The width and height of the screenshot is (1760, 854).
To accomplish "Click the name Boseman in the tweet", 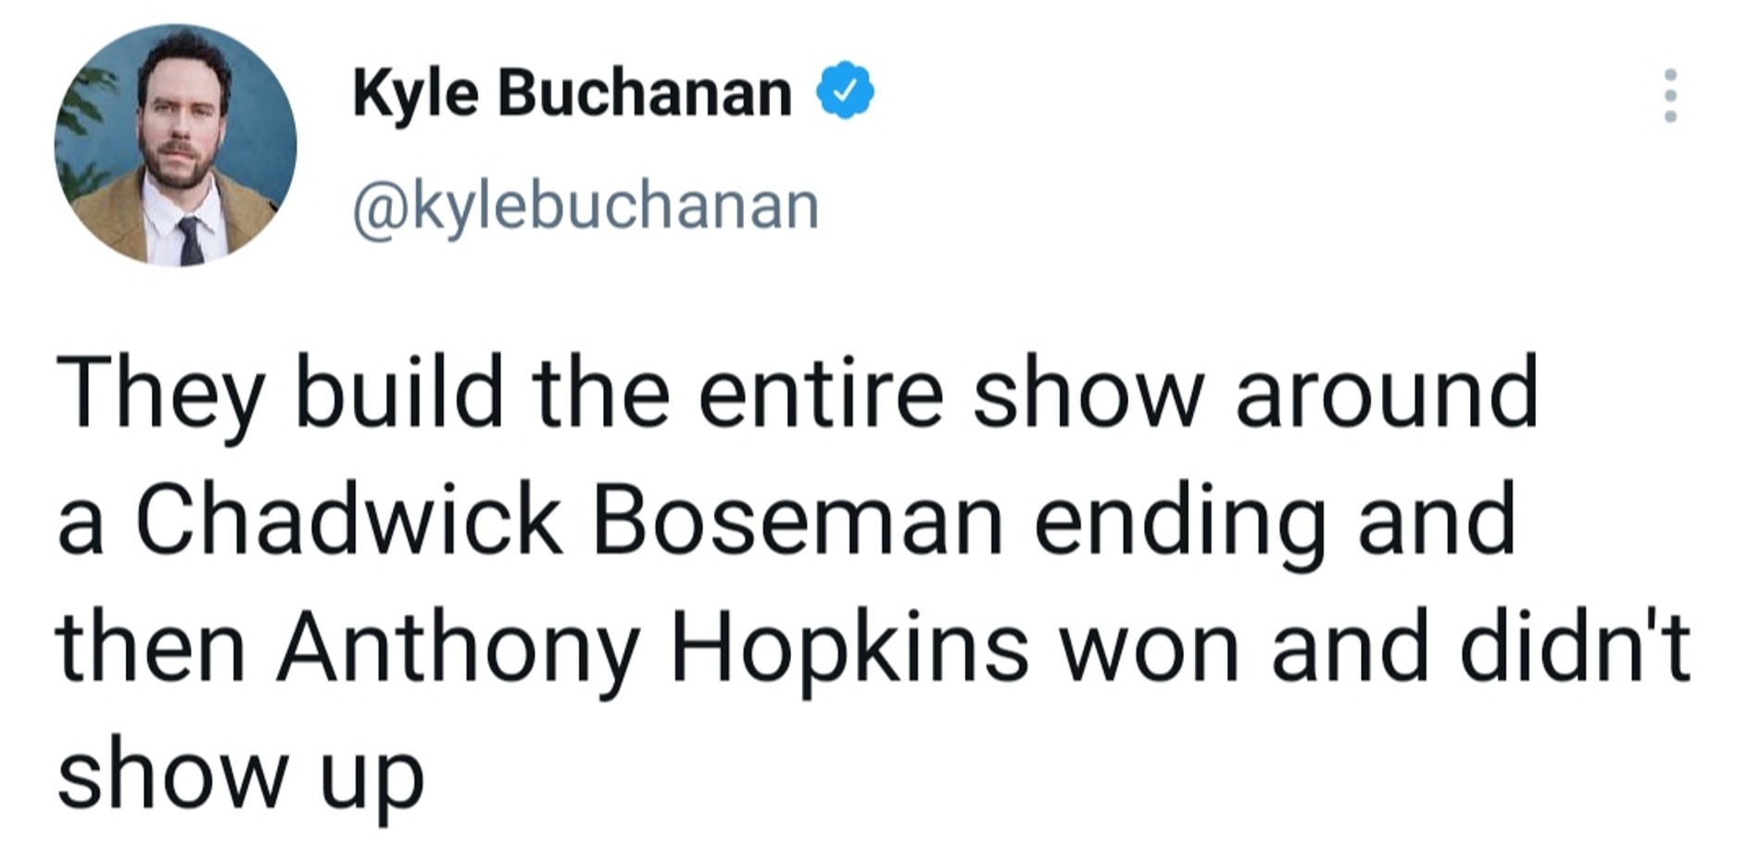I will [x=796, y=521].
